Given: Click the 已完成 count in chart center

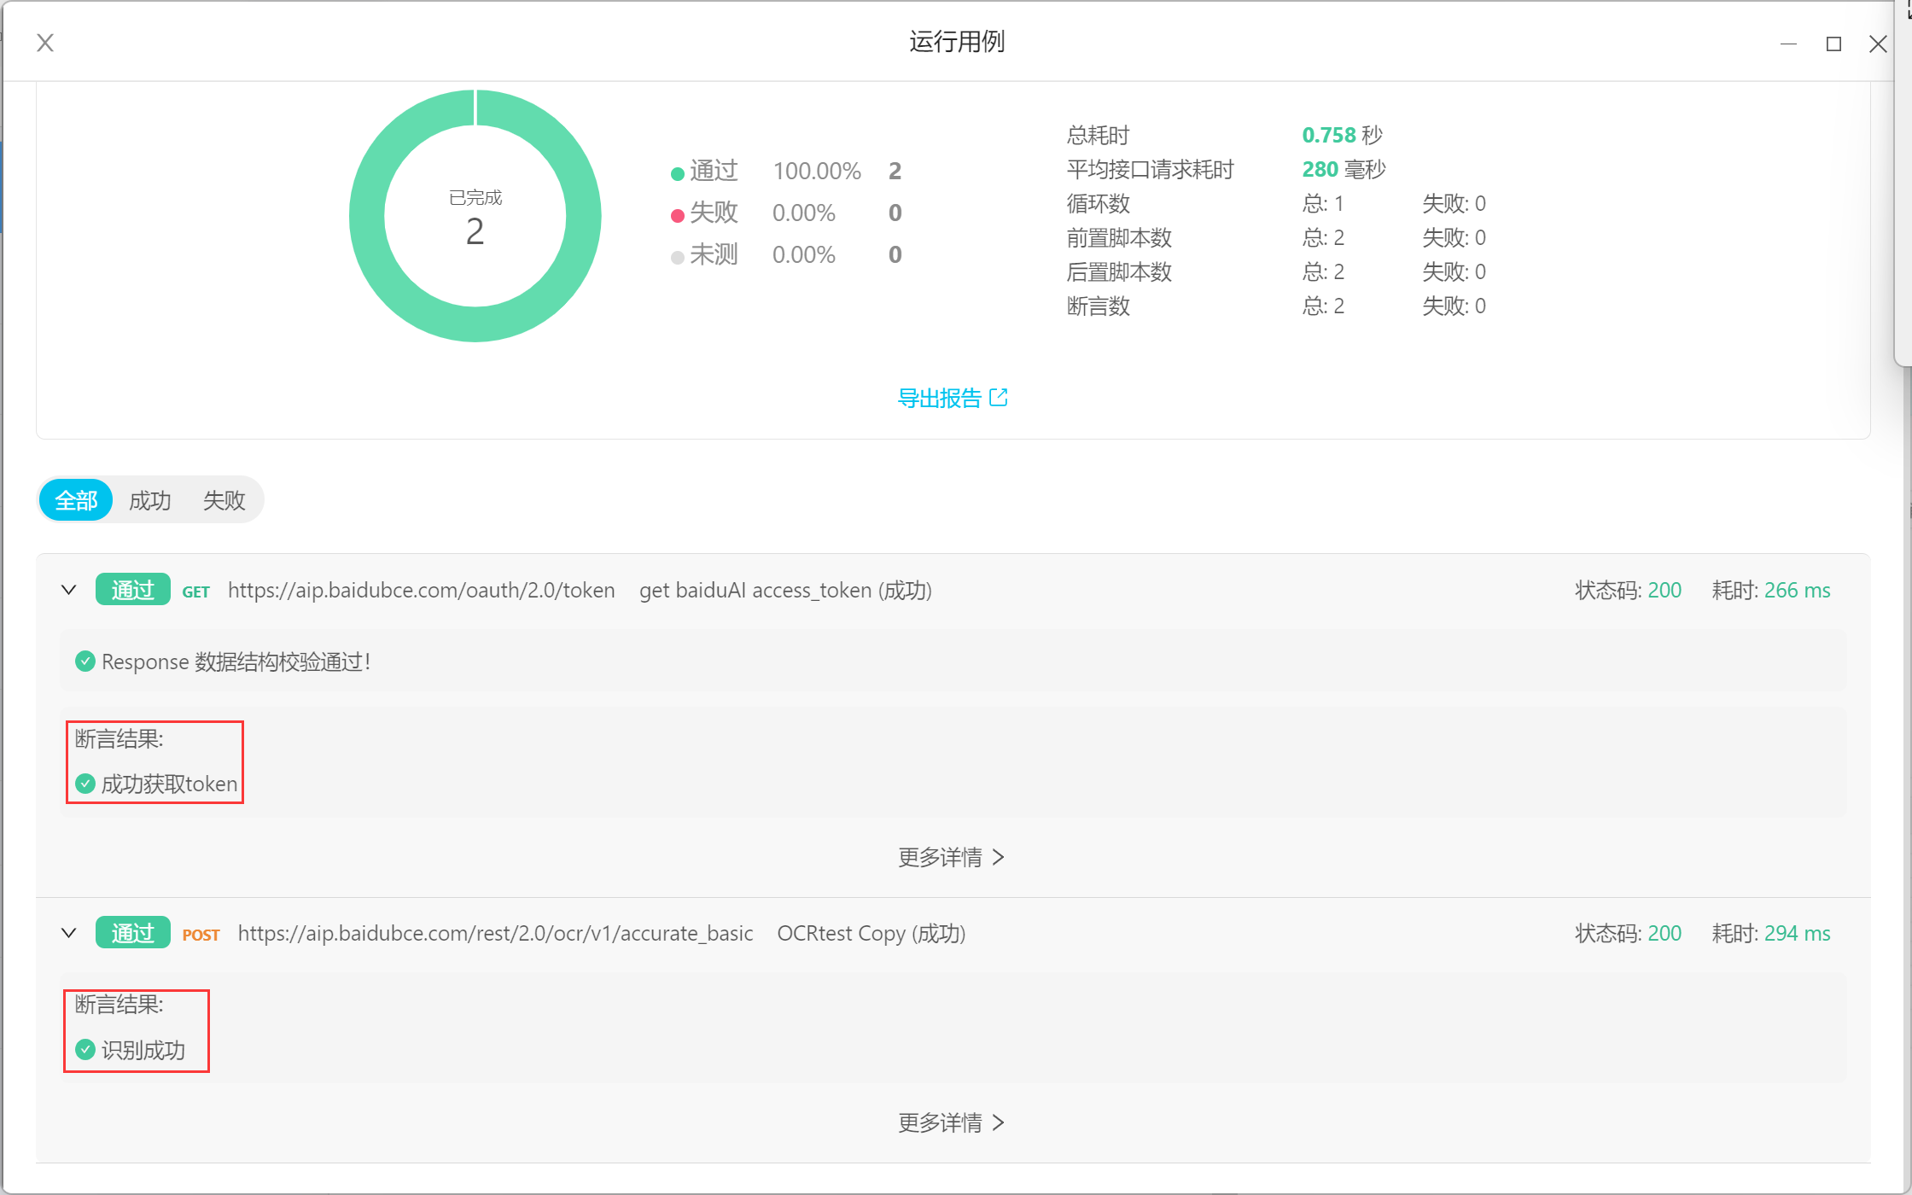Looking at the screenshot, I should pos(475,231).
